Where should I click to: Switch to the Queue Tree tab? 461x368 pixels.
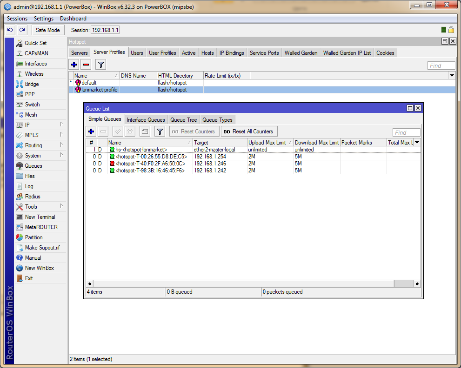tap(183, 120)
